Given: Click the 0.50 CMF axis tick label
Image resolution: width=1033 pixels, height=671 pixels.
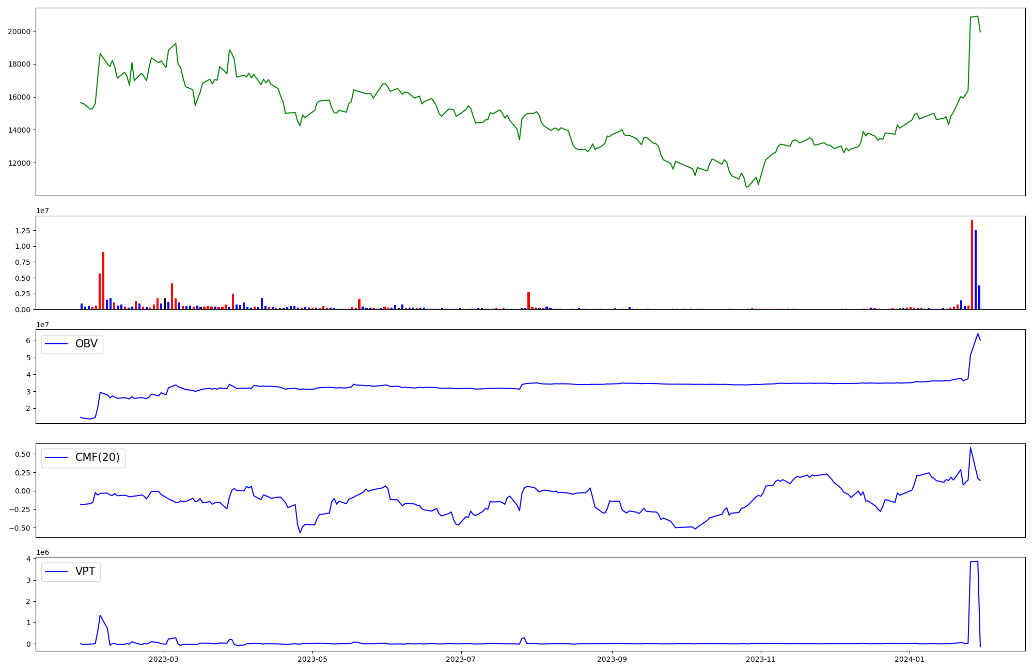Looking at the screenshot, I should coord(23,454).
